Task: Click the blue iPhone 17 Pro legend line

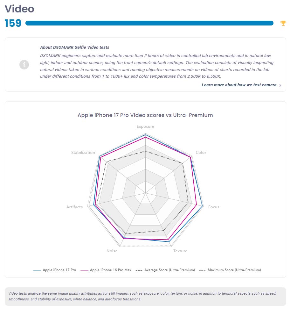Action: click(37, 270)
